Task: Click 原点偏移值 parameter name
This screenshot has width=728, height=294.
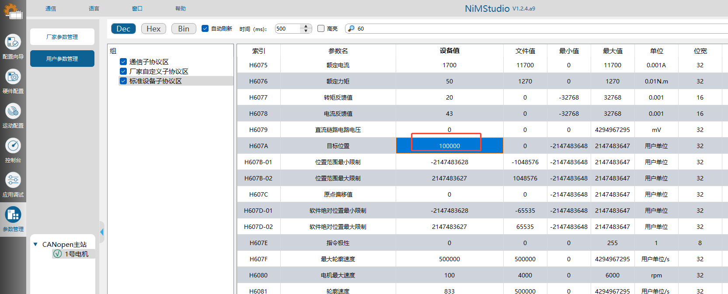Action: [x=338, y=194]
